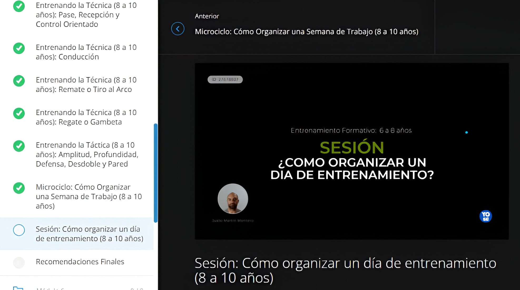Click green checkmark beside Regate o Gambeta
The image size is (520, 290).
[x=19, y=113]
